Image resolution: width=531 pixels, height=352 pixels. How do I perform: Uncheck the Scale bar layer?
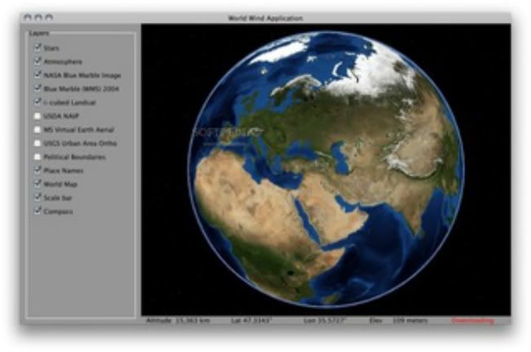[38, 198]
